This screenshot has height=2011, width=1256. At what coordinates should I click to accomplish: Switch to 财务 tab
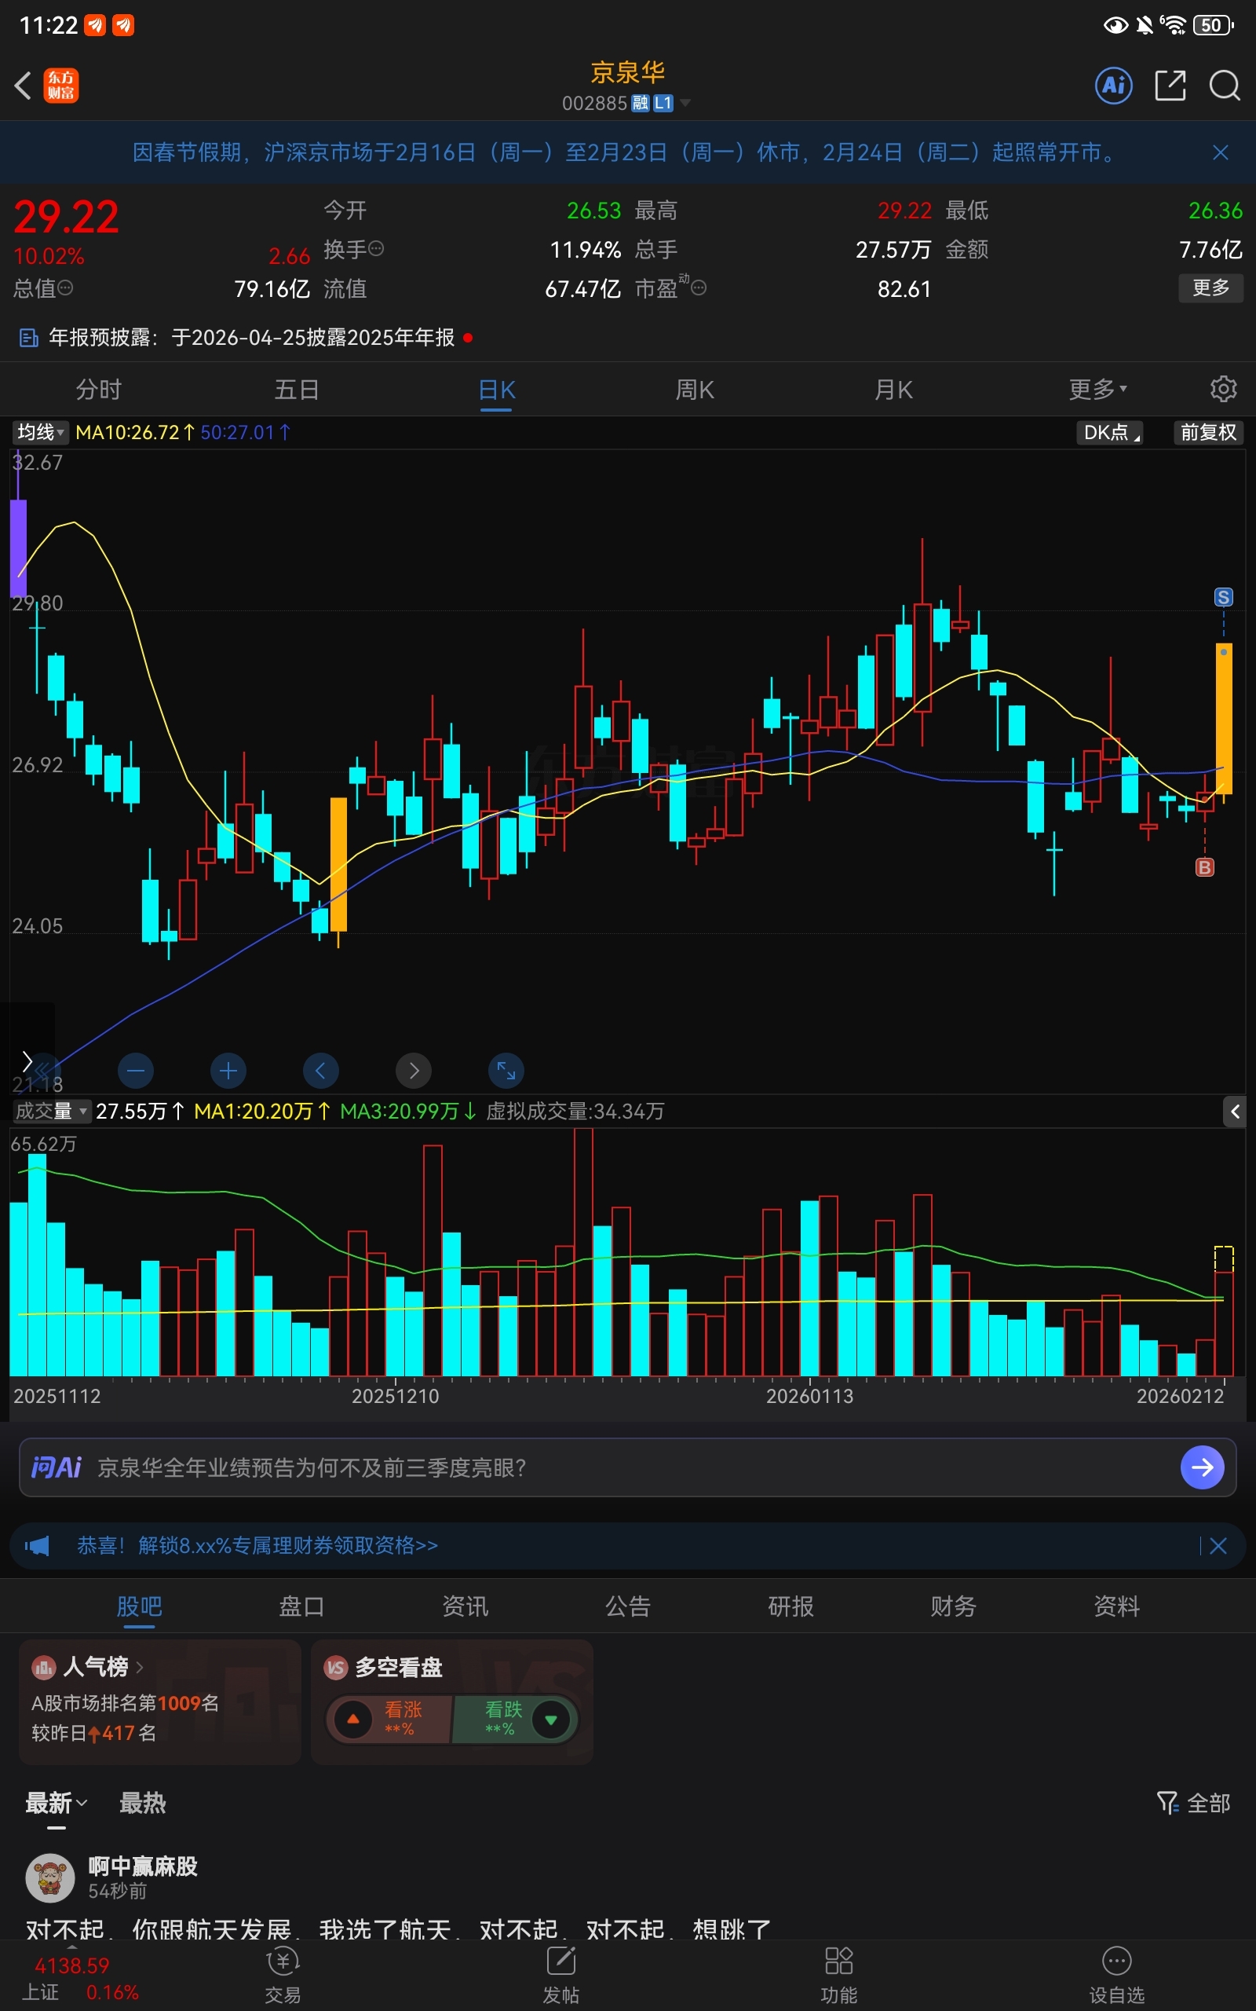point(953,1606)
